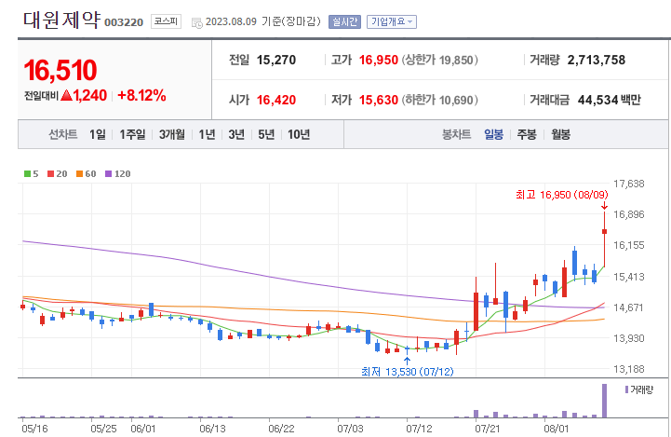Open the 기업개요 dropdown
671x437 pixels.
(392, 21)
